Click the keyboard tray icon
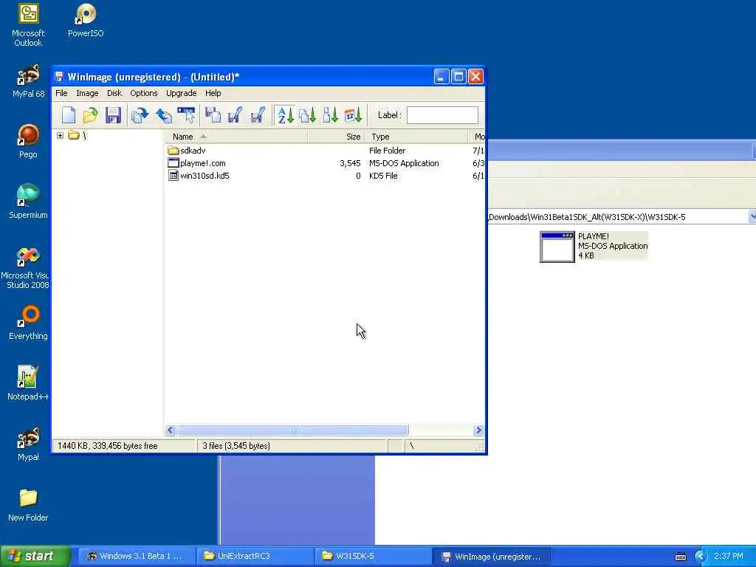The height and width of the screenshot is (567, 756). pos(680,557)
